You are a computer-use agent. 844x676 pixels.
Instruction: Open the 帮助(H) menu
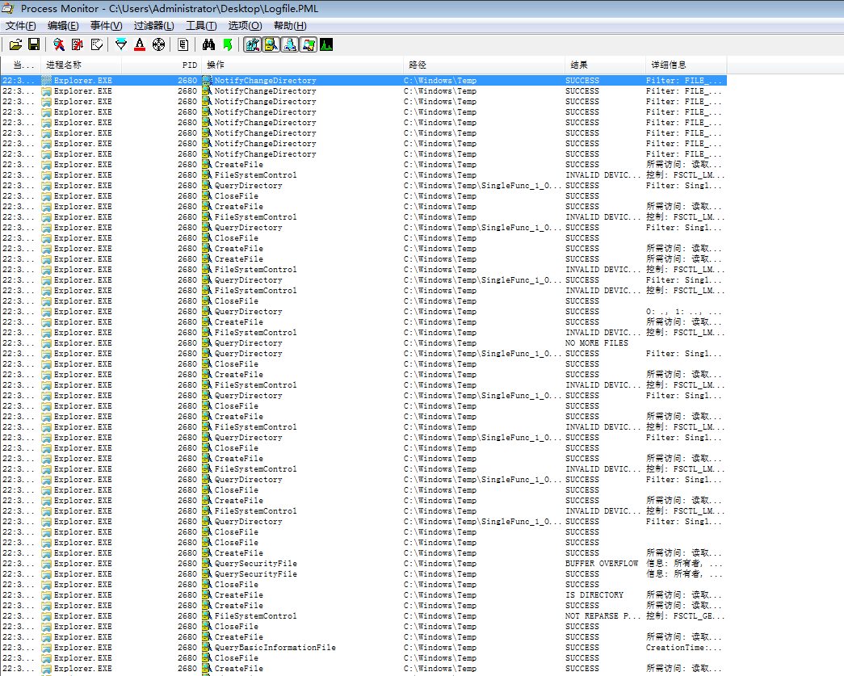tap(290, 26)
